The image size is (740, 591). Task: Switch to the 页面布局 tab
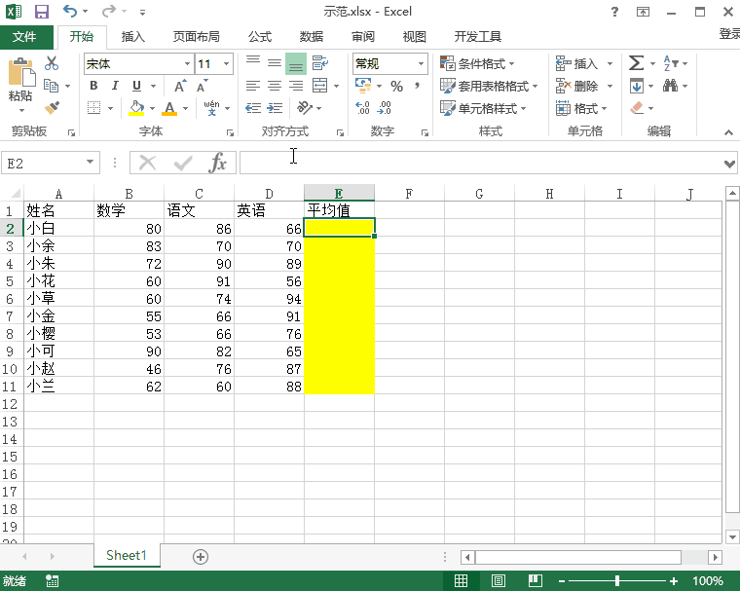tap(197, 36)
